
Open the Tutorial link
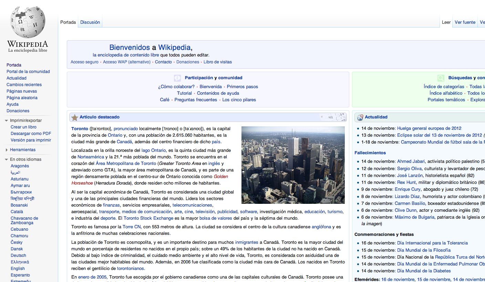coord(184,93)
